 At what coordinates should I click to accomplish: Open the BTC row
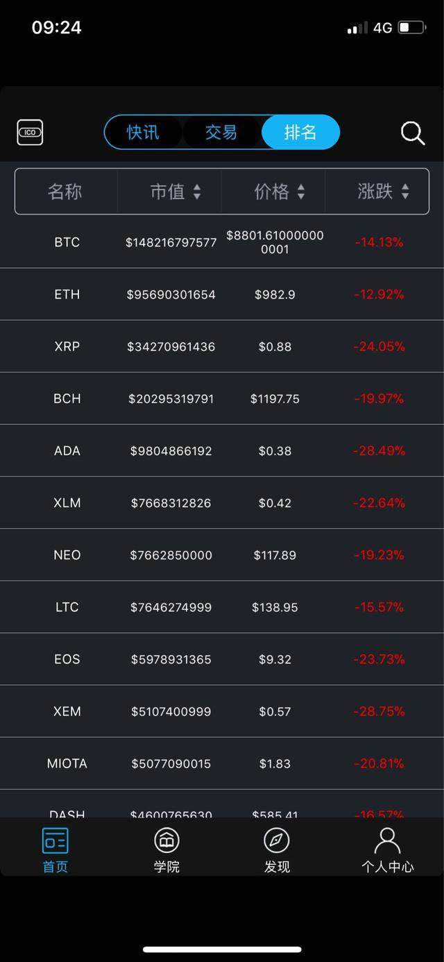pyautogui.click(x=222, y=242)
